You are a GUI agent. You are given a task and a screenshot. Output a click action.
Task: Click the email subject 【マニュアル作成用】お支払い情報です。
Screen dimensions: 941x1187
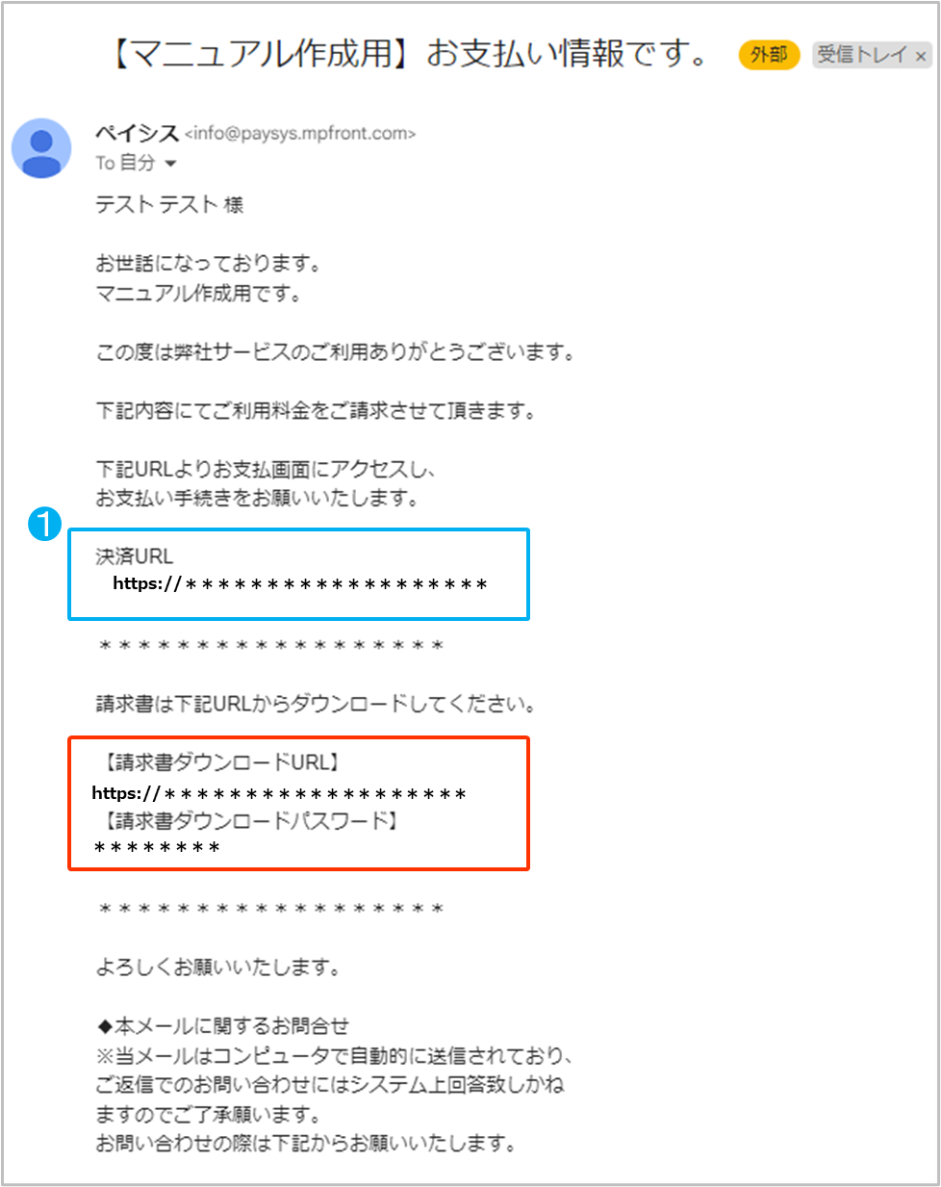pyautogui.click(x=410, y=54)
